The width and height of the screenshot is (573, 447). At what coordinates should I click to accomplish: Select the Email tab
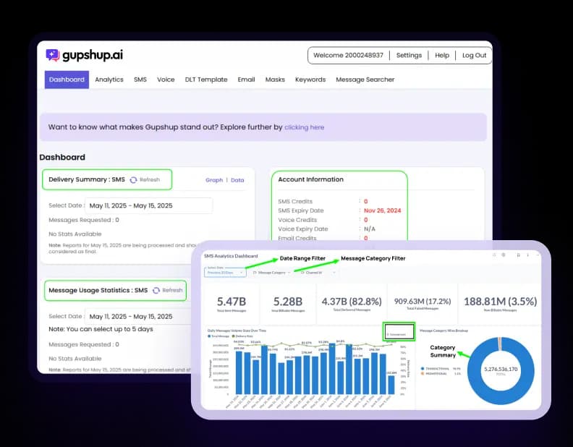point(246,80)
